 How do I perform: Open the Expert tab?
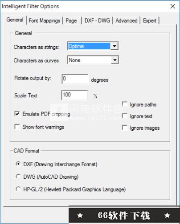[x=150, y=20]
